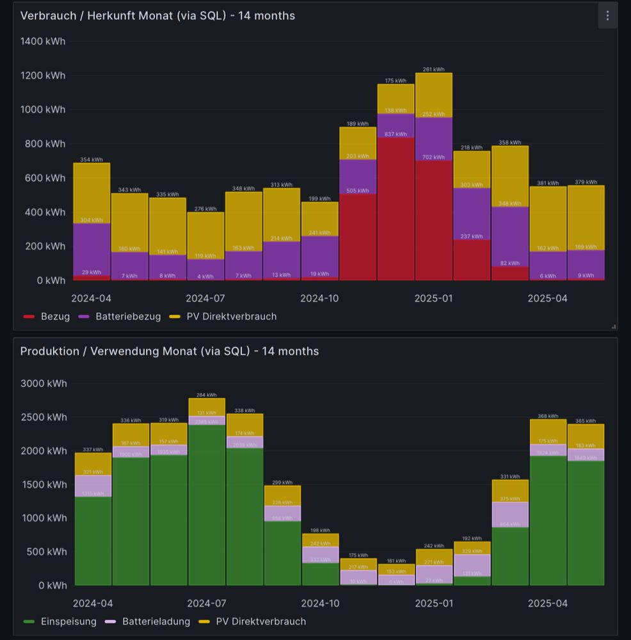Click the red Bezug bar labeled 82 kWh
This screenshot has height=640, width=631.
coord(510,273)
